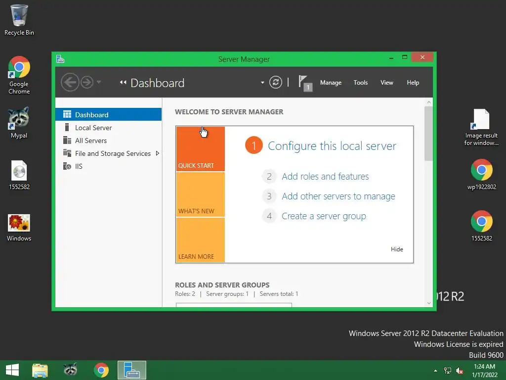This screenshot has width=506, height=380.
Task: Click the forward navigation arrow button
Action: pos(87,83)
